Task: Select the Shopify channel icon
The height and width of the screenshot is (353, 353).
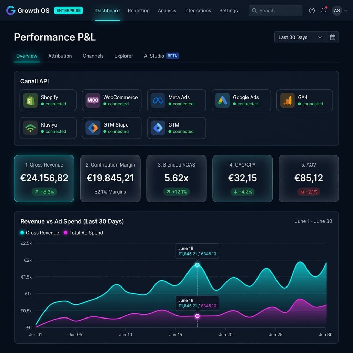Action: point(30,100)
